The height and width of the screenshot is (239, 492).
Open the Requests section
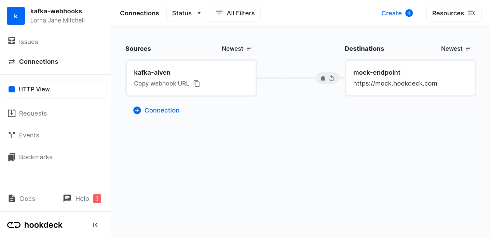click(x=33, y=113)
